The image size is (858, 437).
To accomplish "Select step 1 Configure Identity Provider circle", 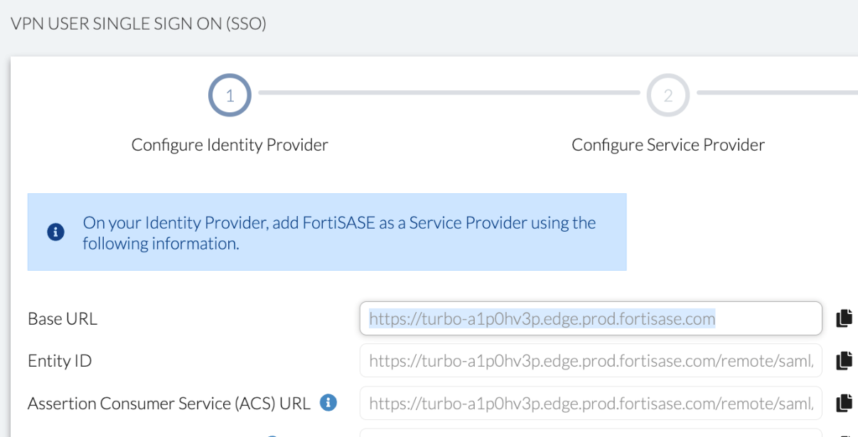I will 230,95.
